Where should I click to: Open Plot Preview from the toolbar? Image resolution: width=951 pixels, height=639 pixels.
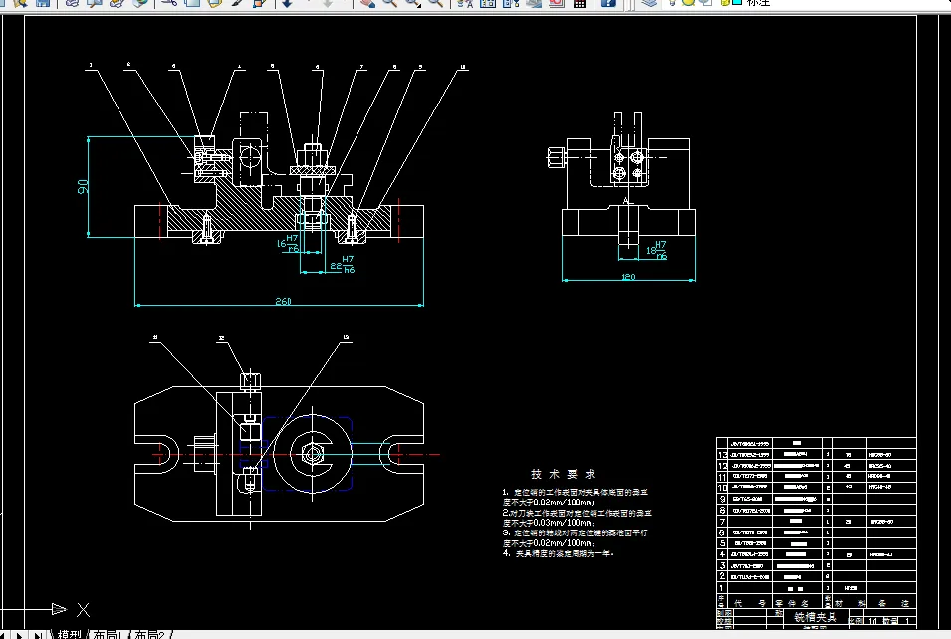95,3
